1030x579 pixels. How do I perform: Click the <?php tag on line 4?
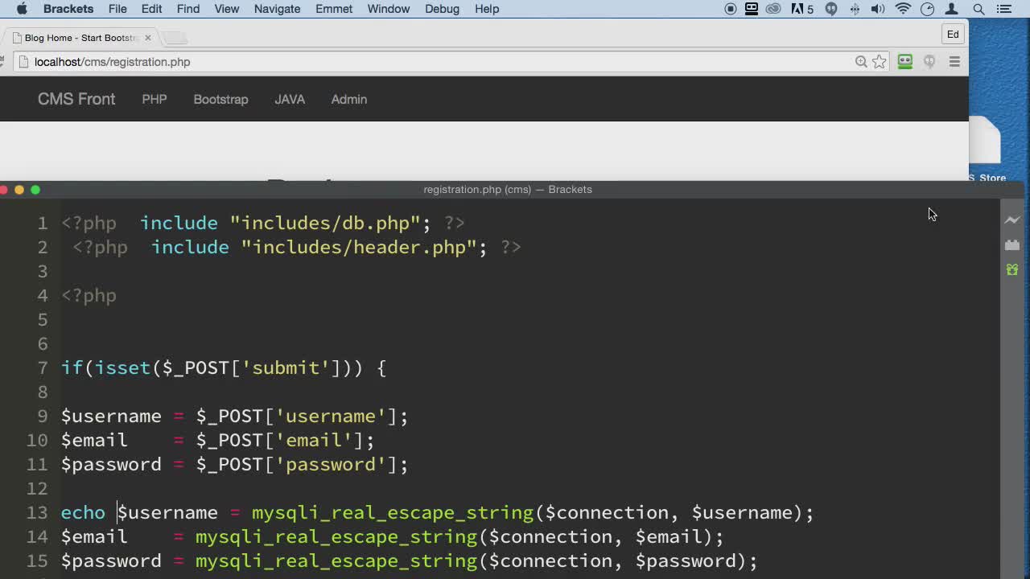[x=89, y=296]
